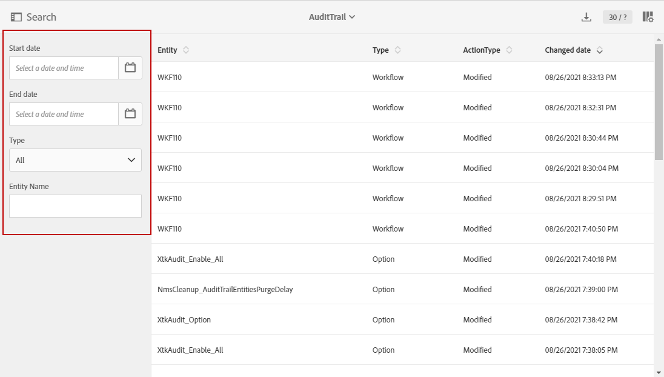Open the column configuration settings icon

(648, 17)
